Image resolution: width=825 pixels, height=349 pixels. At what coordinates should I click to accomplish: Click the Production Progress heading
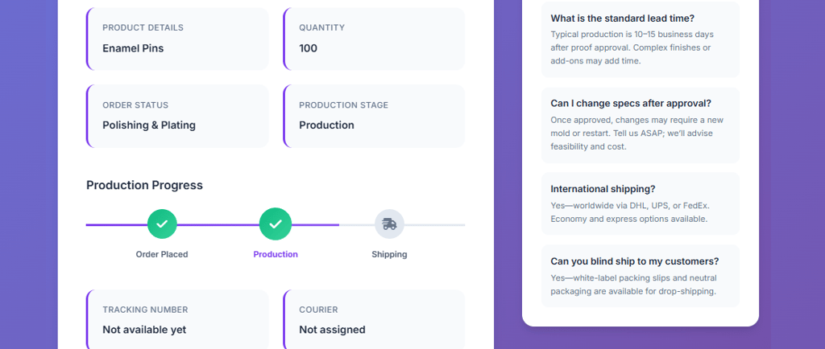click(x=144, y=185)
